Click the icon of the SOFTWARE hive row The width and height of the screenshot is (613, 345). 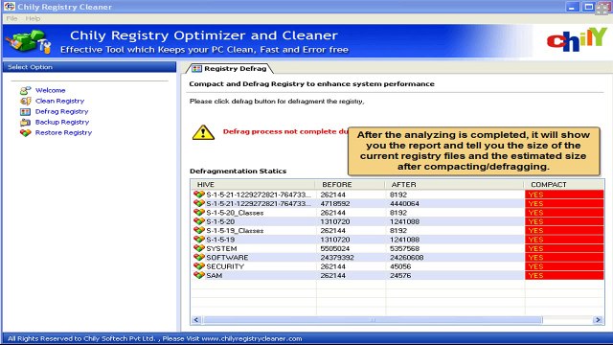click(199, 258)
